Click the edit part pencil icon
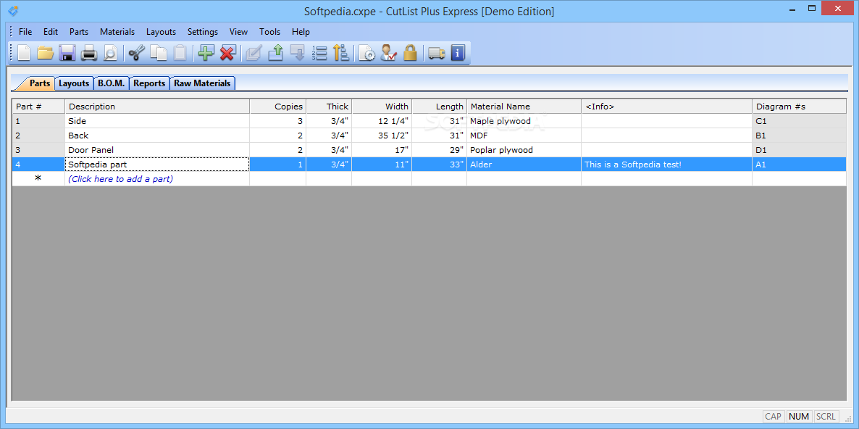The image size is (859, 429). (253, 53)
